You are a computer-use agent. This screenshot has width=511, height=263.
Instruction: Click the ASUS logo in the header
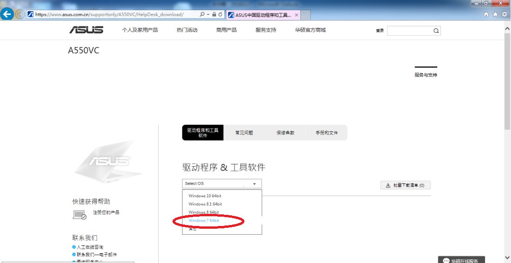click(86, 30)
